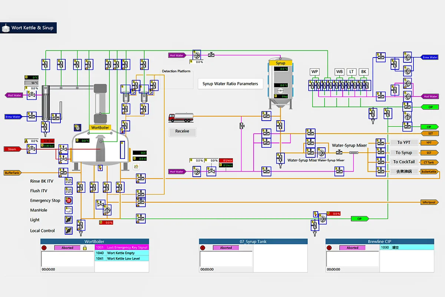Click the Emergency Stop red icon

click(x=69, y=200)
